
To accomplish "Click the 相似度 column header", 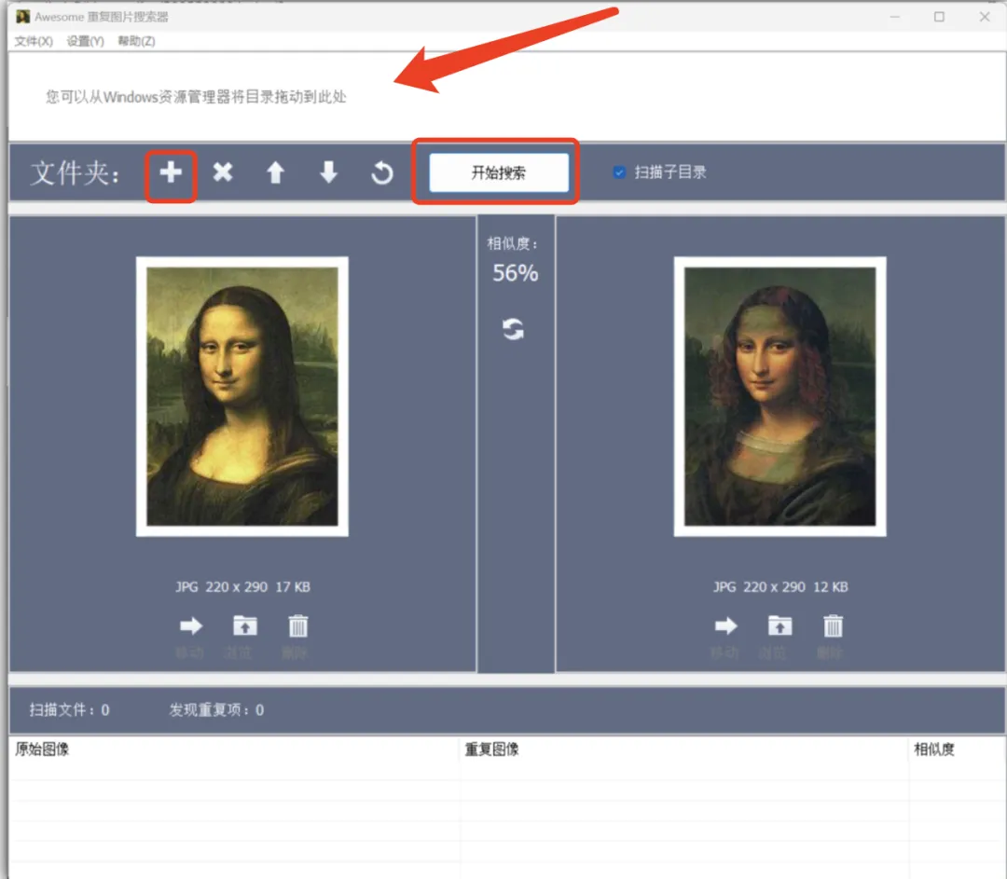I will (957, 749).
